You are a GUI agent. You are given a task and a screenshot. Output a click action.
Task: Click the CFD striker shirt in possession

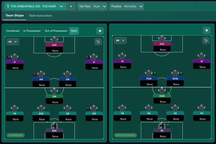(x=54, y=39)
